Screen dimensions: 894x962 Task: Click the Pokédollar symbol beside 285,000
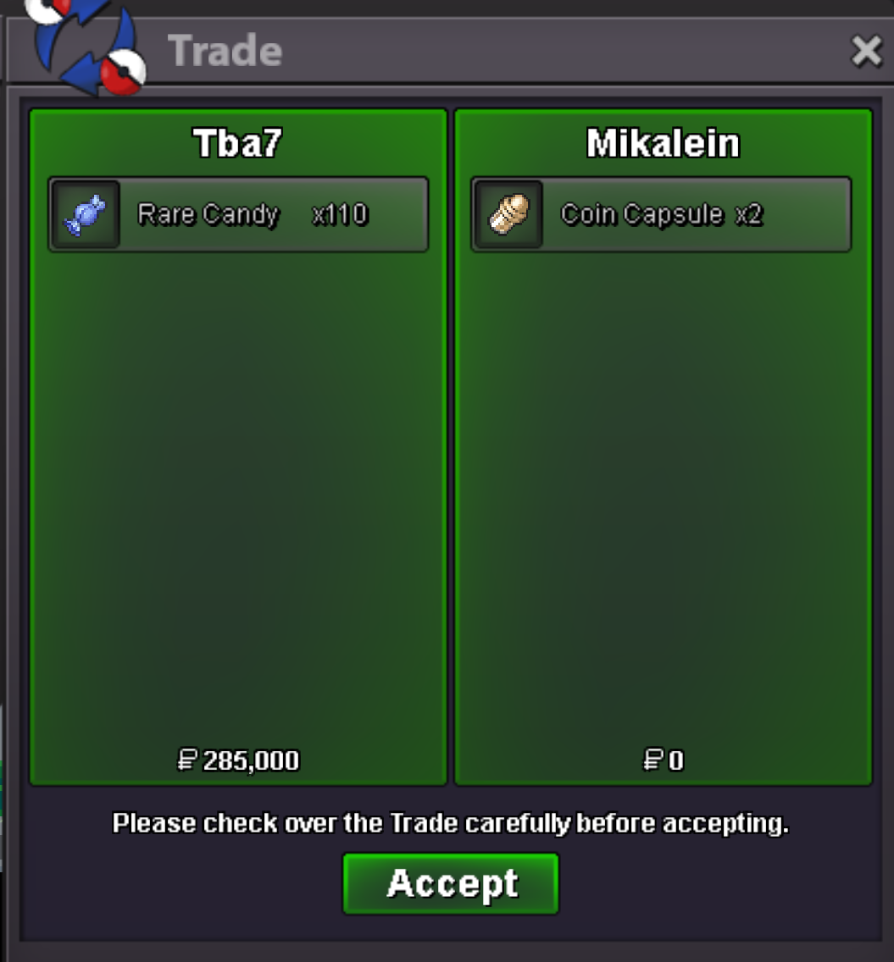coord(187,760)
